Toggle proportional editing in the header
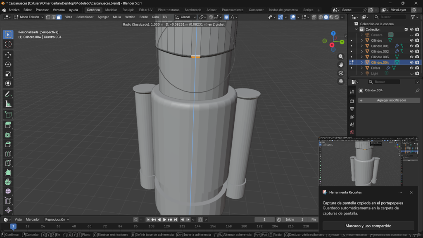Image resolution: width=423 pixels, height=238 pixels. click(226, 17)
